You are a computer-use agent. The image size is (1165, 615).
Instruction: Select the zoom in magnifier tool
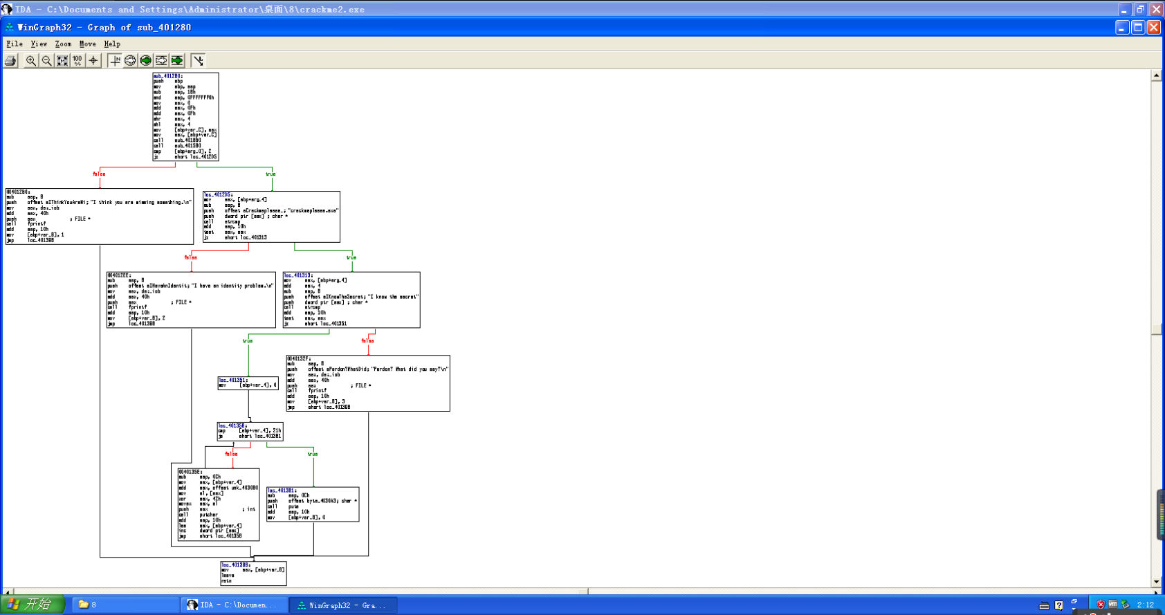point(31,61)
